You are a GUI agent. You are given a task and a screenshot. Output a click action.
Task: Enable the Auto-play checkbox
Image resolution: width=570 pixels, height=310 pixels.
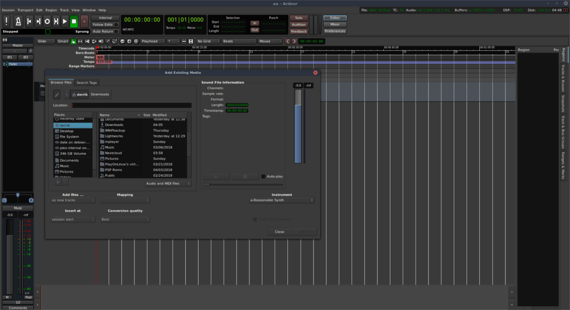pos(263,176)
